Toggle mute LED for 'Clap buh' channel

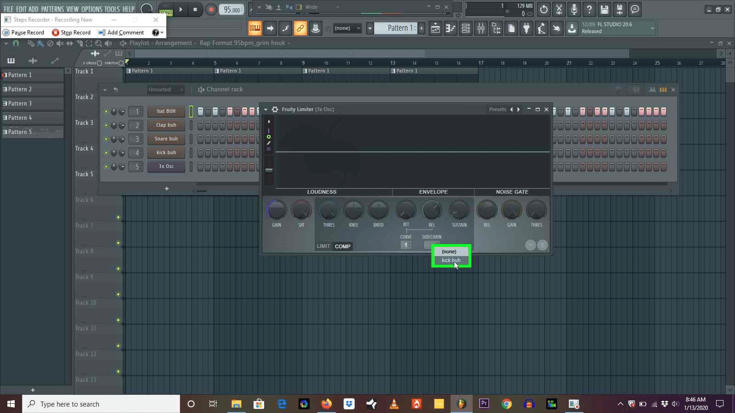[106, 125]
